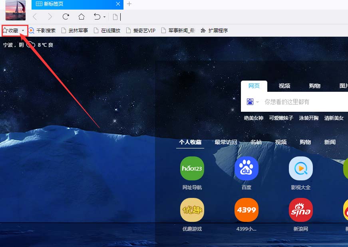This screenshot has height=247, width=348.
Task: Switch to the 最常访问 tab
Action: click(226, 142)
